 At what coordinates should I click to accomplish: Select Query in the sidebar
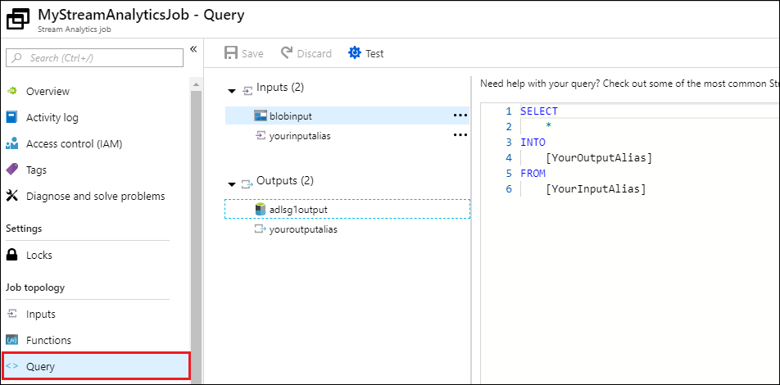tap(96, 367)
